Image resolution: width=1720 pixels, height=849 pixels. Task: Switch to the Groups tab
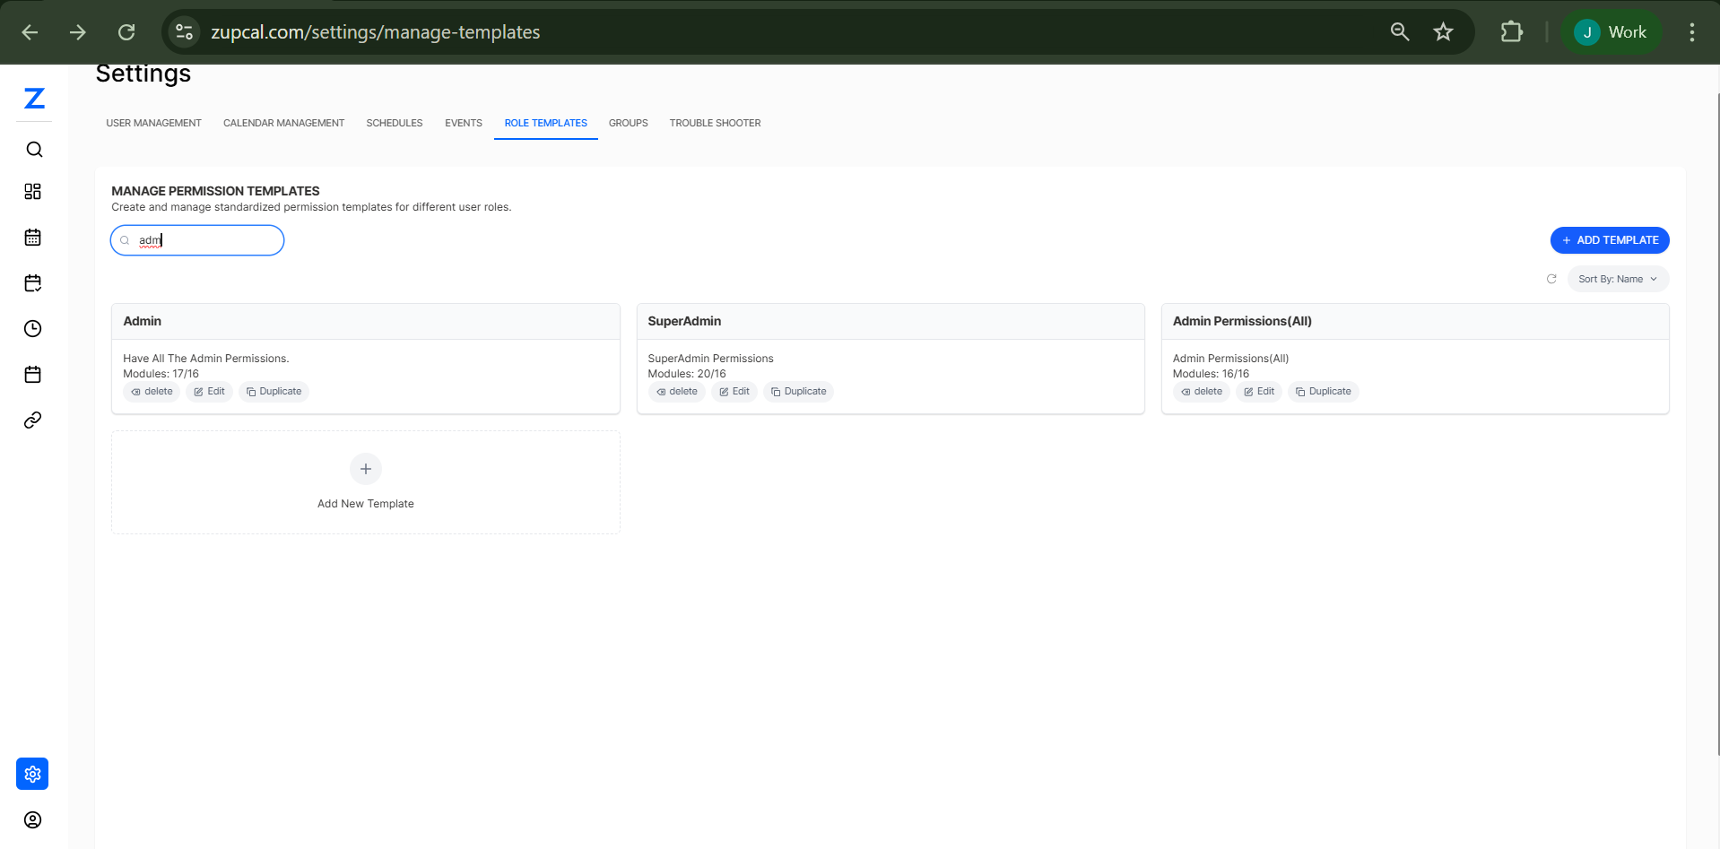click(628, 123)
